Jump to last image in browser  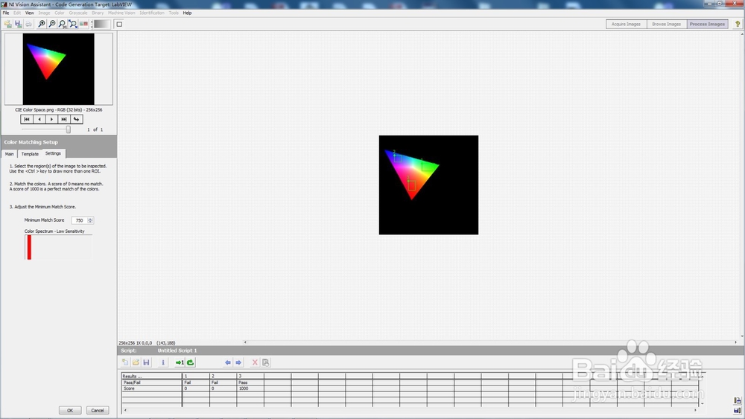[63, 119]
